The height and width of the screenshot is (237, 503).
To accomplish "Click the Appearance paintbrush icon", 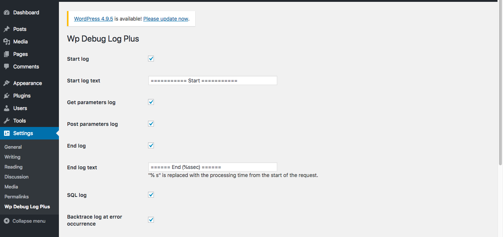I will 7,83.
